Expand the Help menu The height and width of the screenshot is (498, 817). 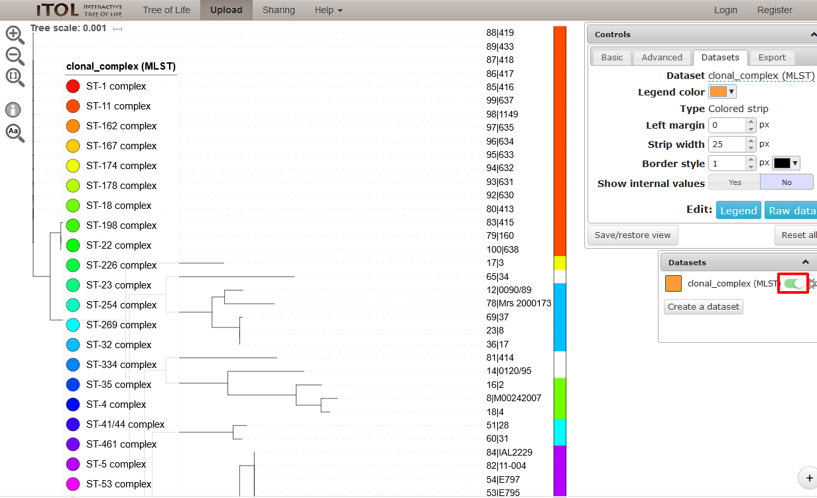tap(329, 10)
